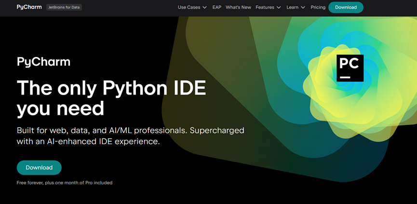Open the Pricing page
Viewport: 417px width, 204px height.
pyautogui.click(x=318, y=7)
